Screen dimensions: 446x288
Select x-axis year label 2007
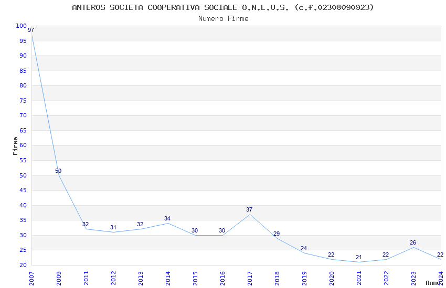click(31, 278)
